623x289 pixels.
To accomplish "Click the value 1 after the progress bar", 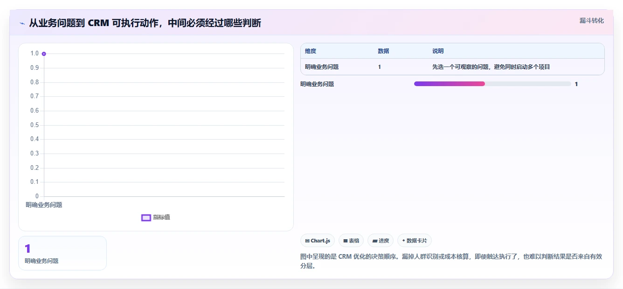I will [x=576, y=84].
